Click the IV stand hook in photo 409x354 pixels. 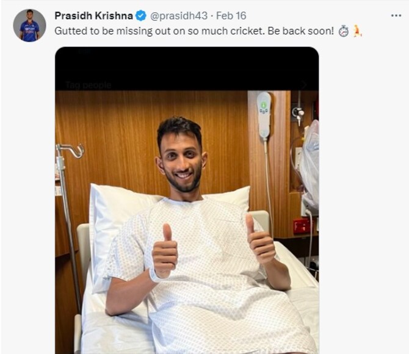71,151
